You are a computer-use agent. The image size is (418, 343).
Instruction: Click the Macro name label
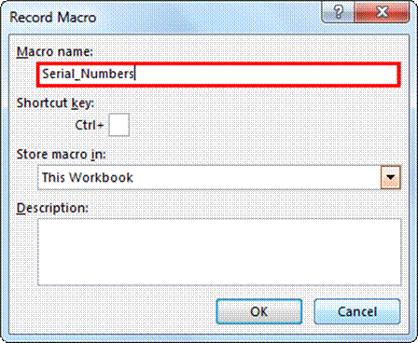55,51
